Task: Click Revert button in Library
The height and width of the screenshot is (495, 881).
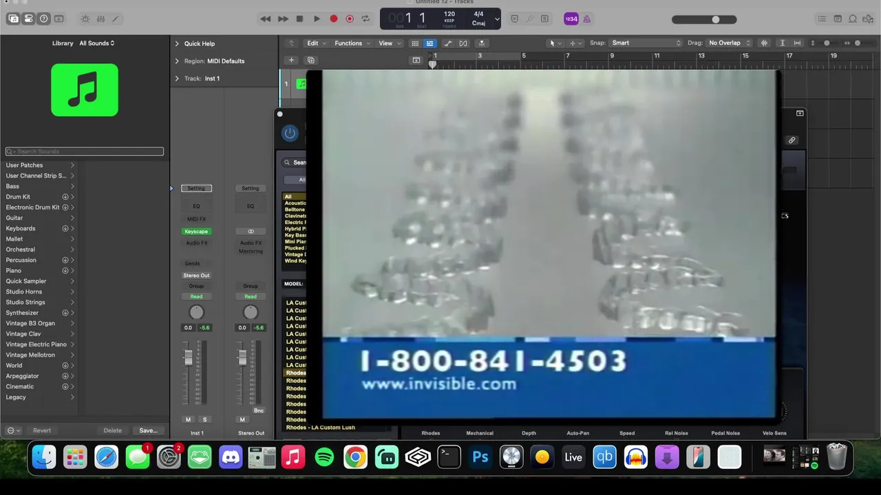Action: pyautogui.click(x=42, y=430)
